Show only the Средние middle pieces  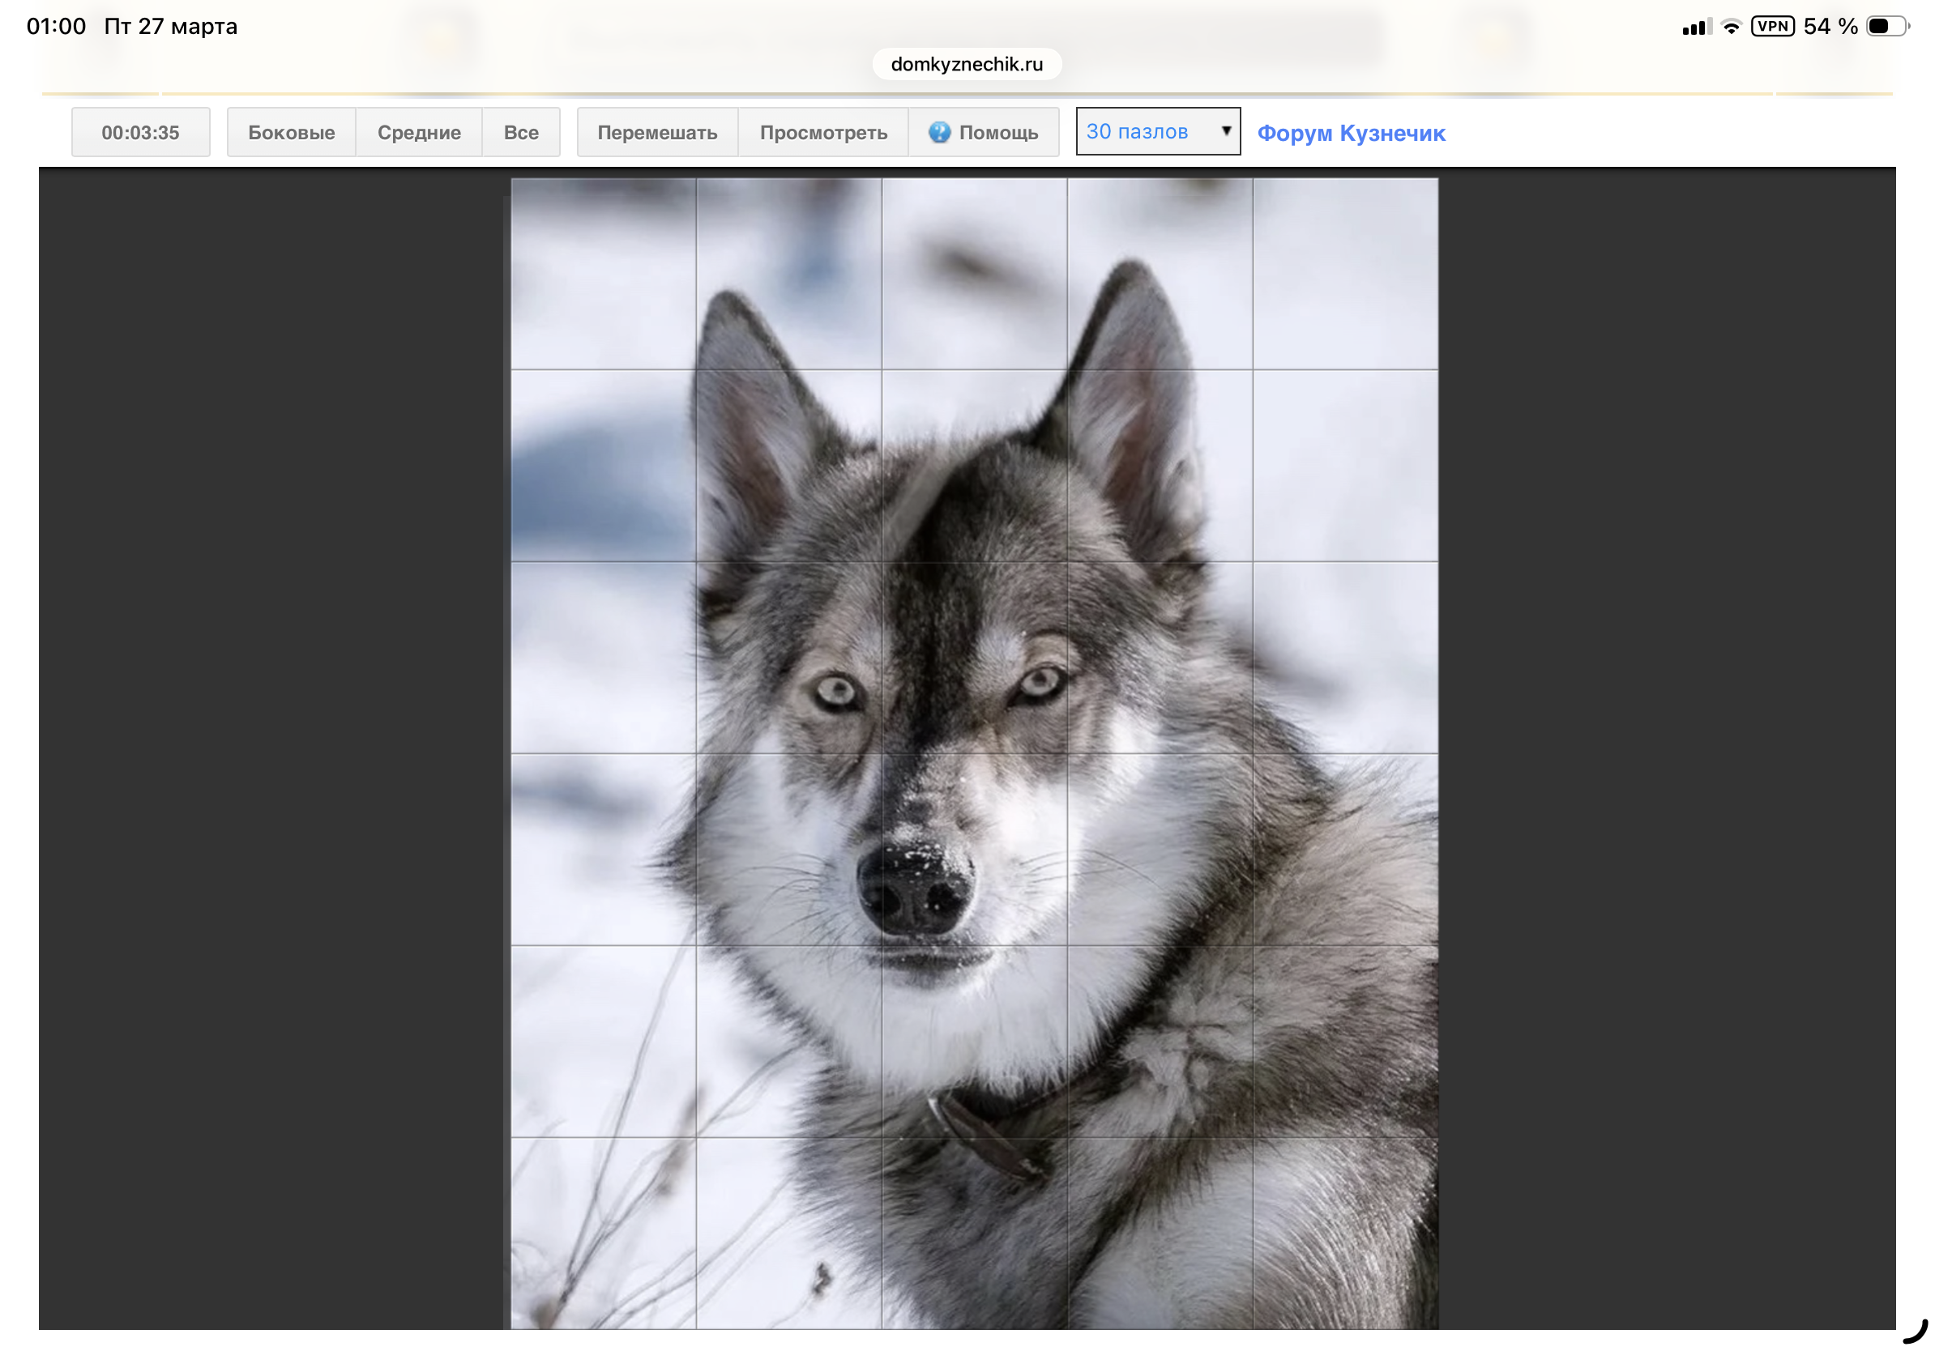click(x=419, y=132)
